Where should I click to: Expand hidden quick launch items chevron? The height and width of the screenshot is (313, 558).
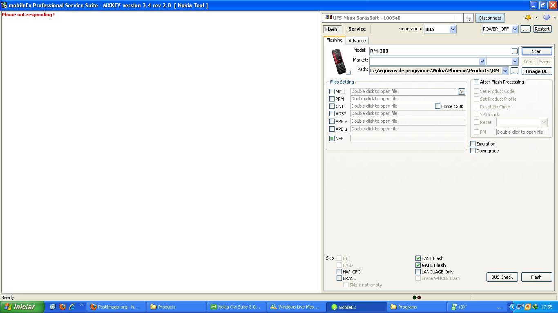[x=81, y=305]
